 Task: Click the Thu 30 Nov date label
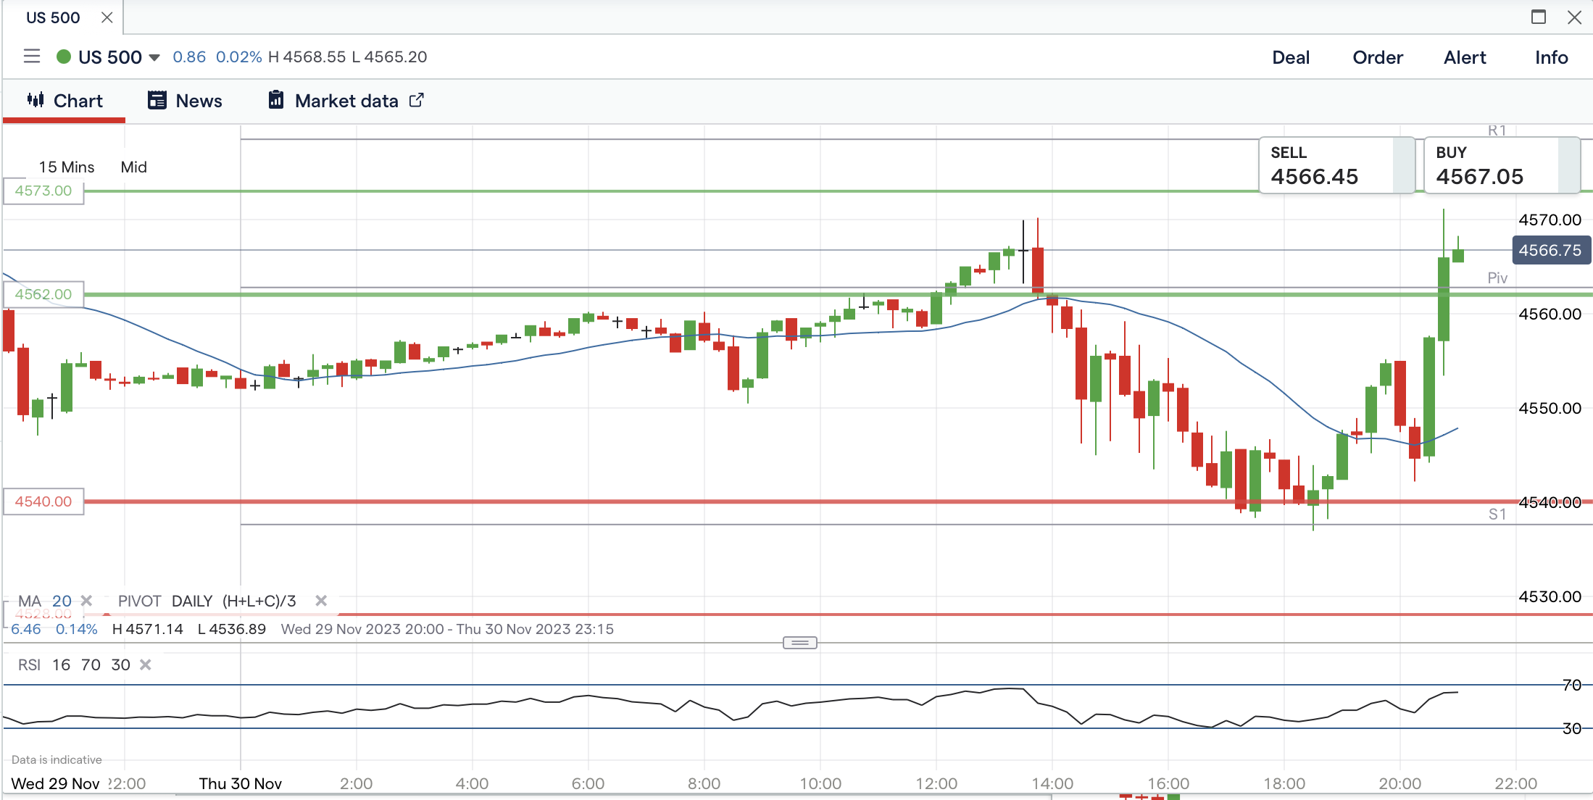tap(241, 784)
